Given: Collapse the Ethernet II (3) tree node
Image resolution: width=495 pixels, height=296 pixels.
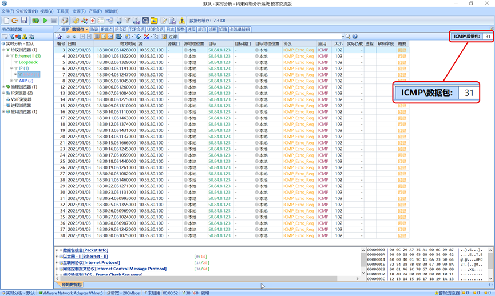Looking at the screenshot, I should (7, 56).
